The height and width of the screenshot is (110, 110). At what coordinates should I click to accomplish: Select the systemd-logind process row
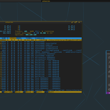(41, 56)
